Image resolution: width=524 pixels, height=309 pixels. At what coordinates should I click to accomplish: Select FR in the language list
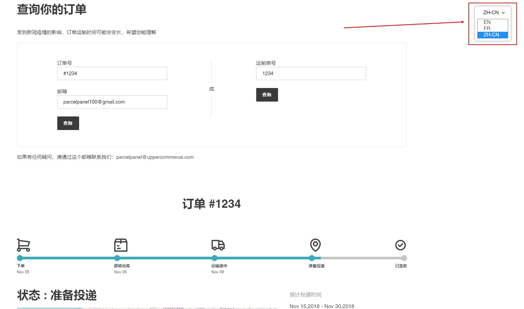(493, 28)
